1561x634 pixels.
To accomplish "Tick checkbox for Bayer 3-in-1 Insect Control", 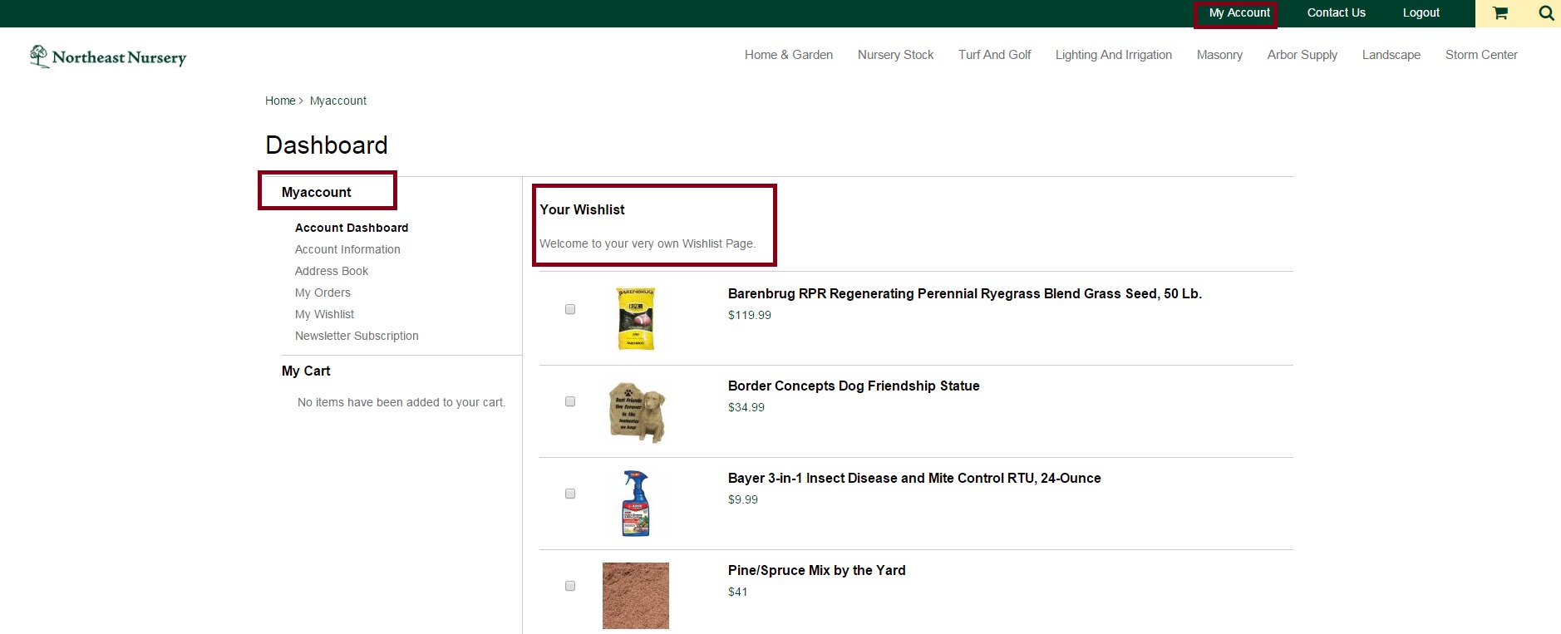I will (570, 494).
